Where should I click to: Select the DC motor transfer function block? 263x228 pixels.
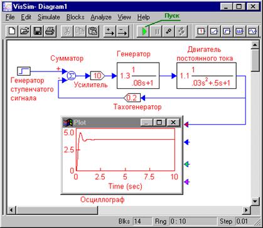point(207,76)
